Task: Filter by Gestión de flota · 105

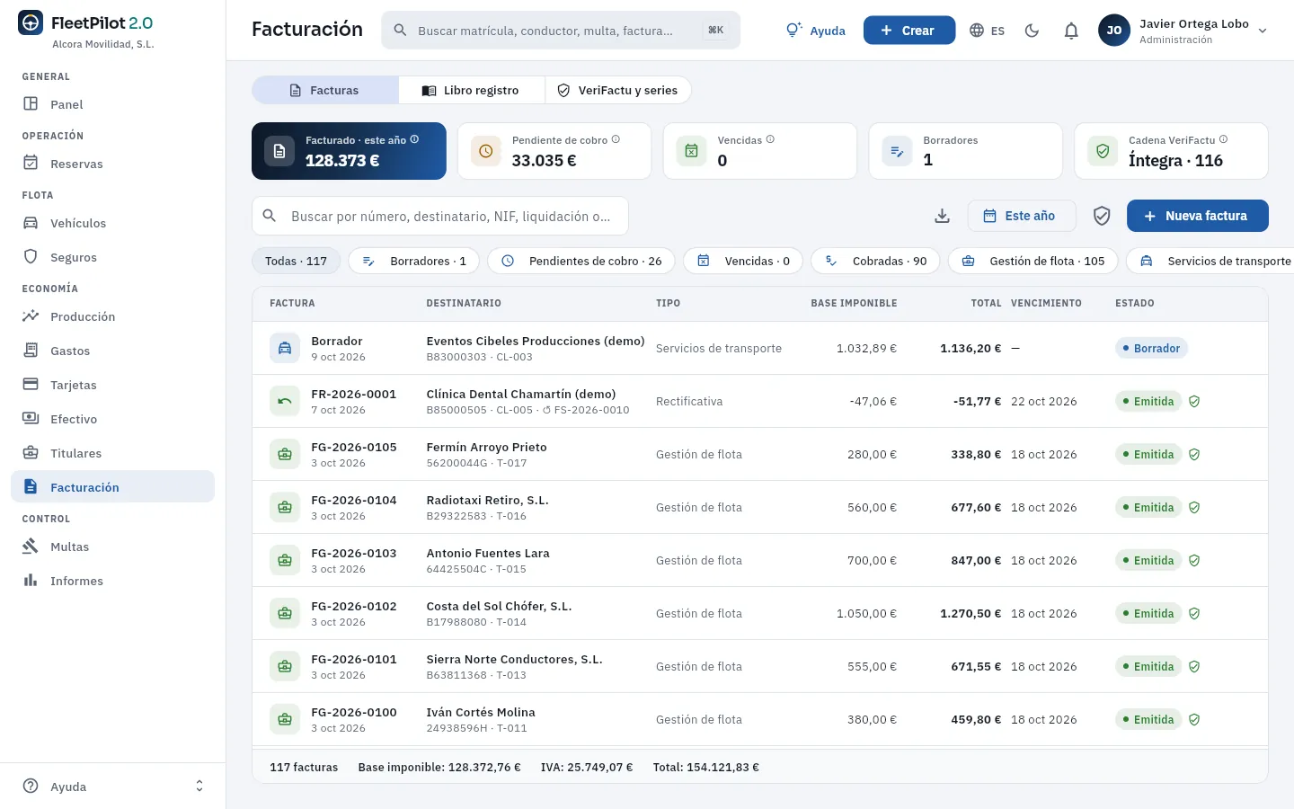Action: tap(1033, 261)
